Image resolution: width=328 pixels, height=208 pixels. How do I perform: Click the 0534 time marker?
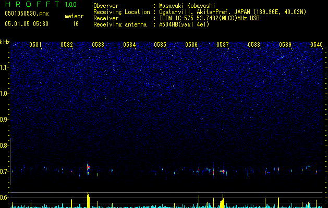coord(129,45)
